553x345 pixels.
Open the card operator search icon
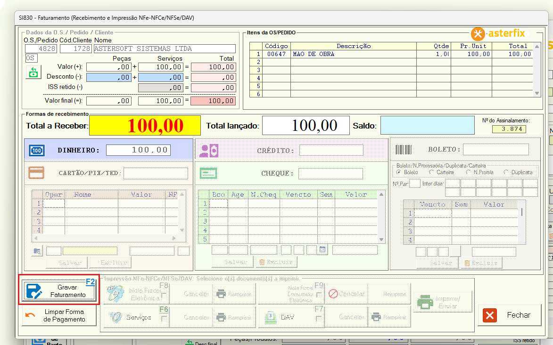click(37, 251)
